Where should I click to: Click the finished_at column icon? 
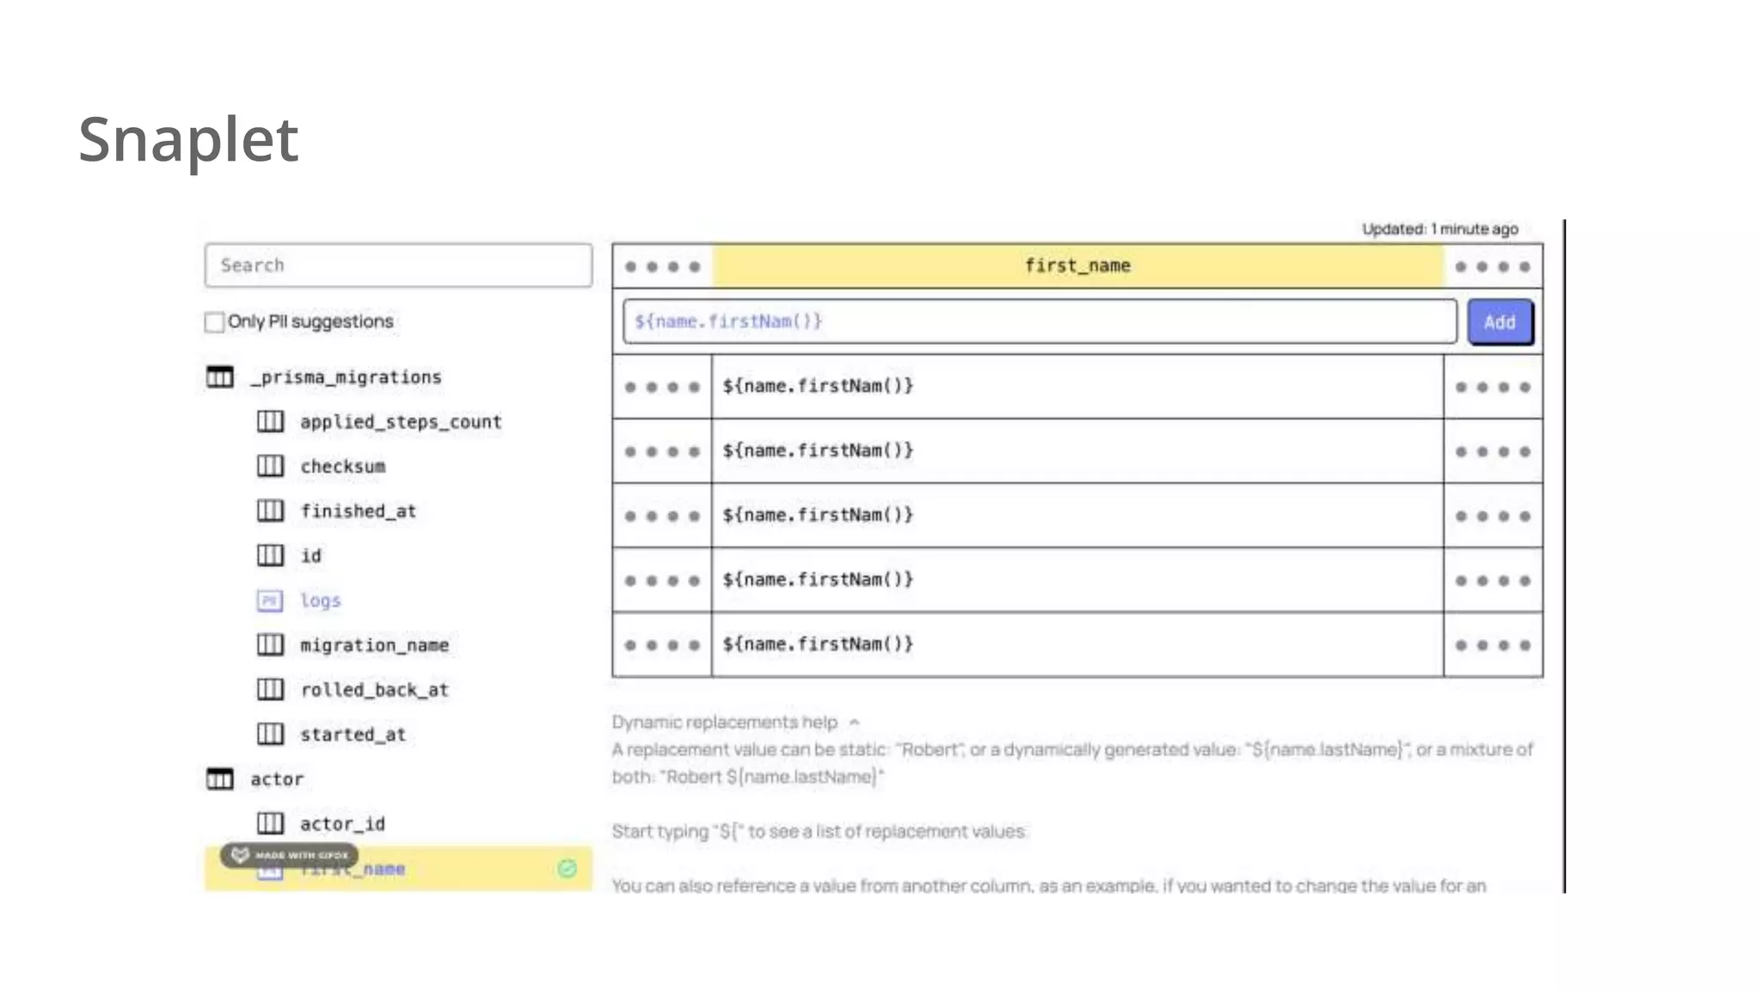click(270, 511)
